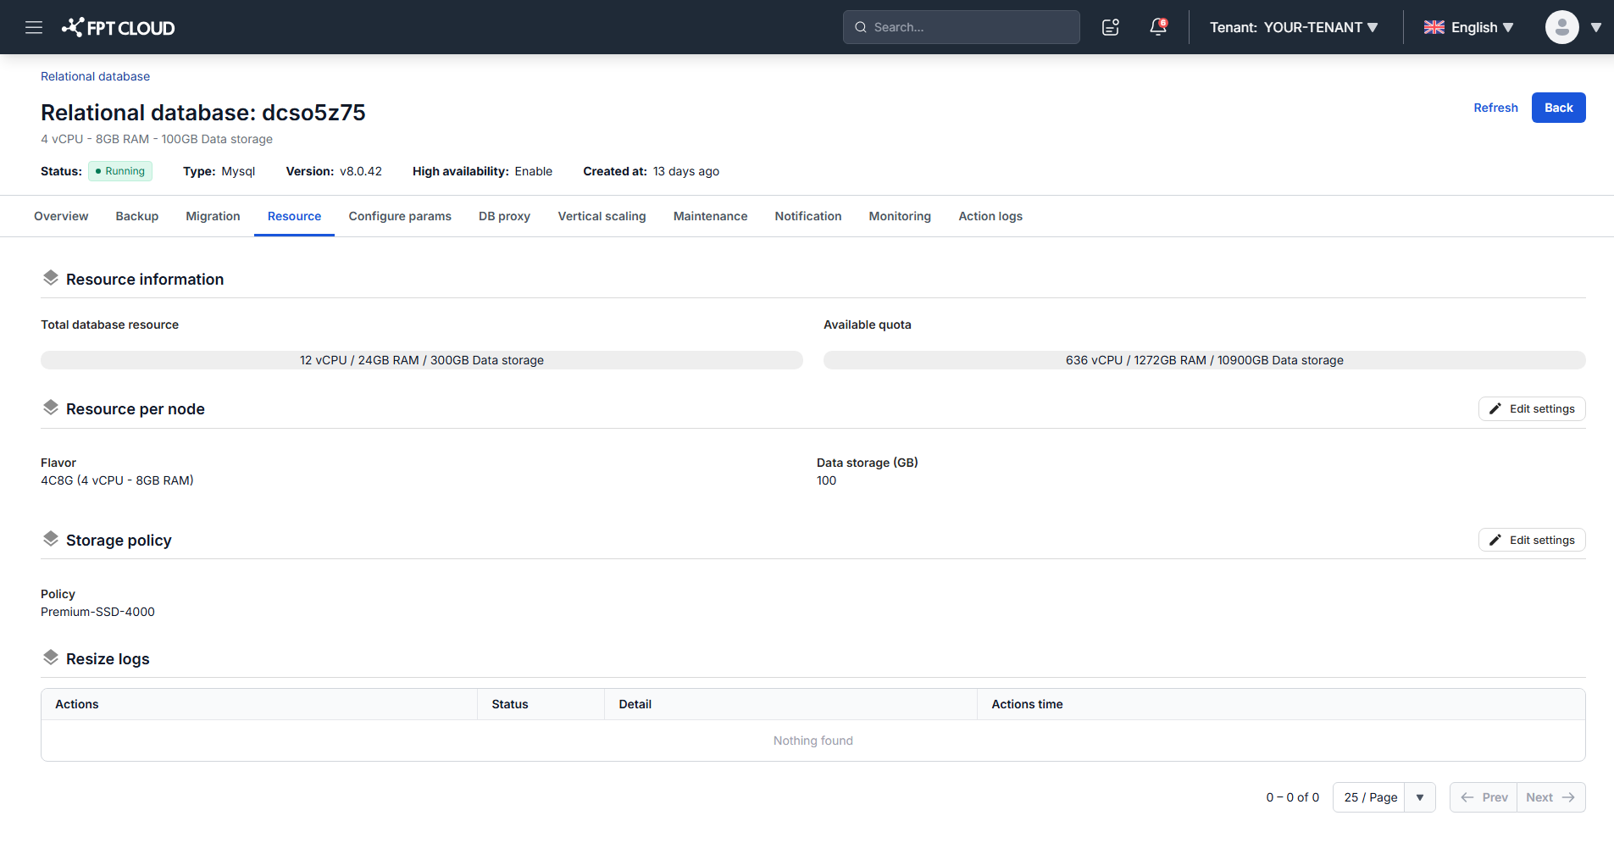The image size is (1614, 860).
Task: Click the UK flag language icon
Action: (1434, 27)
